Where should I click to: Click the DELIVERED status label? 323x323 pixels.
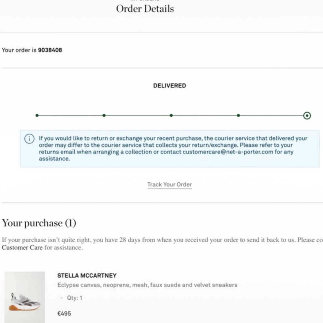(169, 86)
